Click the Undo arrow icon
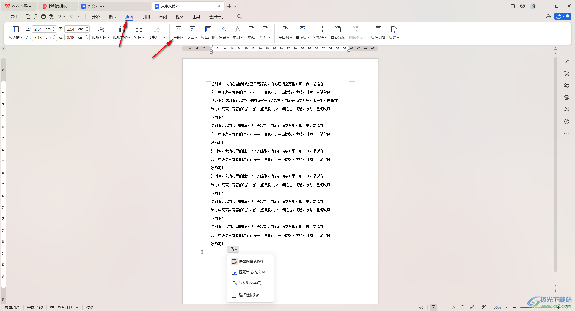The height and width of the screenshot is (311, 575). coord(60,16)
